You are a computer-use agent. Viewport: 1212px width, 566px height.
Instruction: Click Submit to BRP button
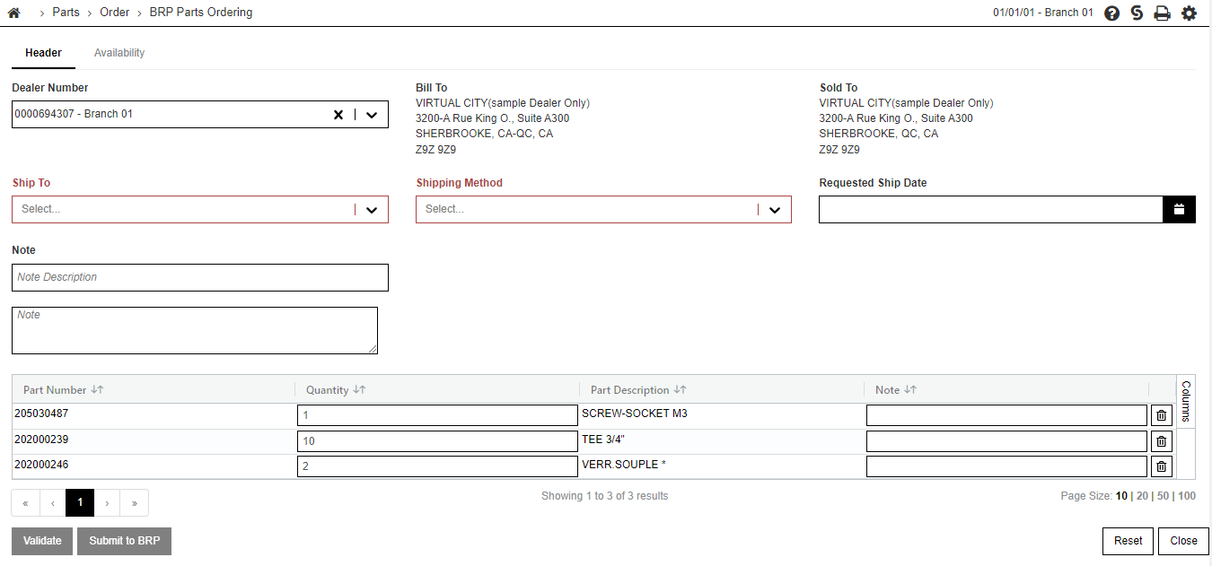(x=124, y=541)
